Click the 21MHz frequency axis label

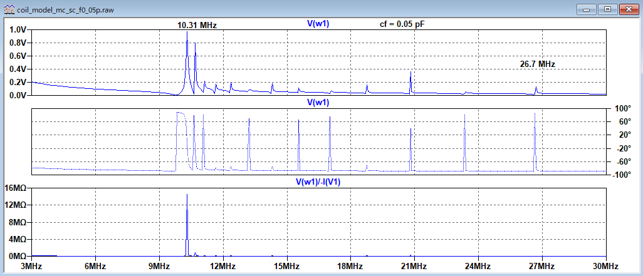(414, 266)
